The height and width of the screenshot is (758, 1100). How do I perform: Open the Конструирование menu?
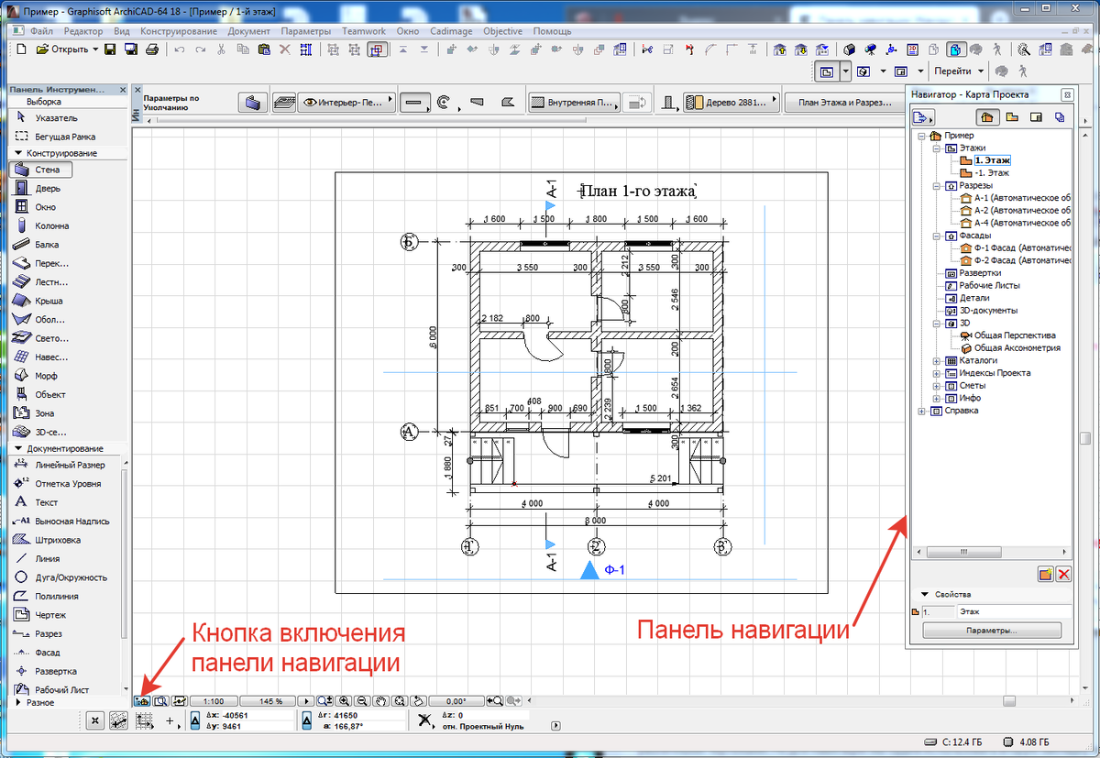tap(178, 31)
